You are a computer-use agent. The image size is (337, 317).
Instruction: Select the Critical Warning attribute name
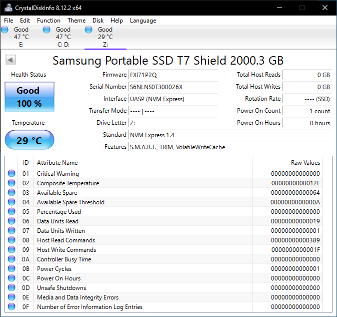pyautogui.click(x=58, y=174)
